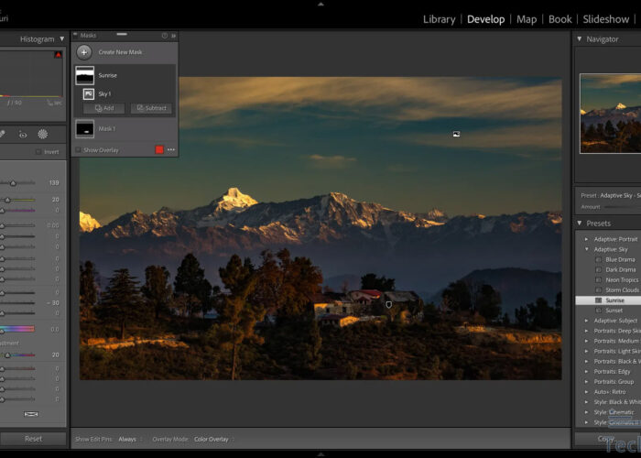Click the Create New Mask plus icon
This screenshot has height=458, width=641.
coord(84,52)
